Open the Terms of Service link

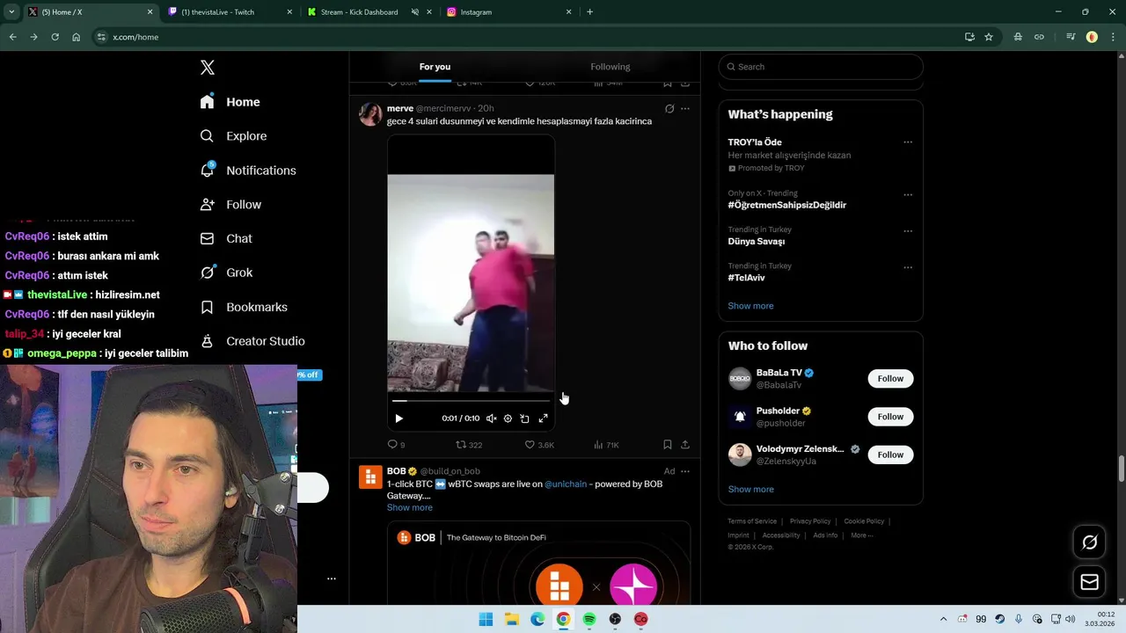(x=752, y=521)
